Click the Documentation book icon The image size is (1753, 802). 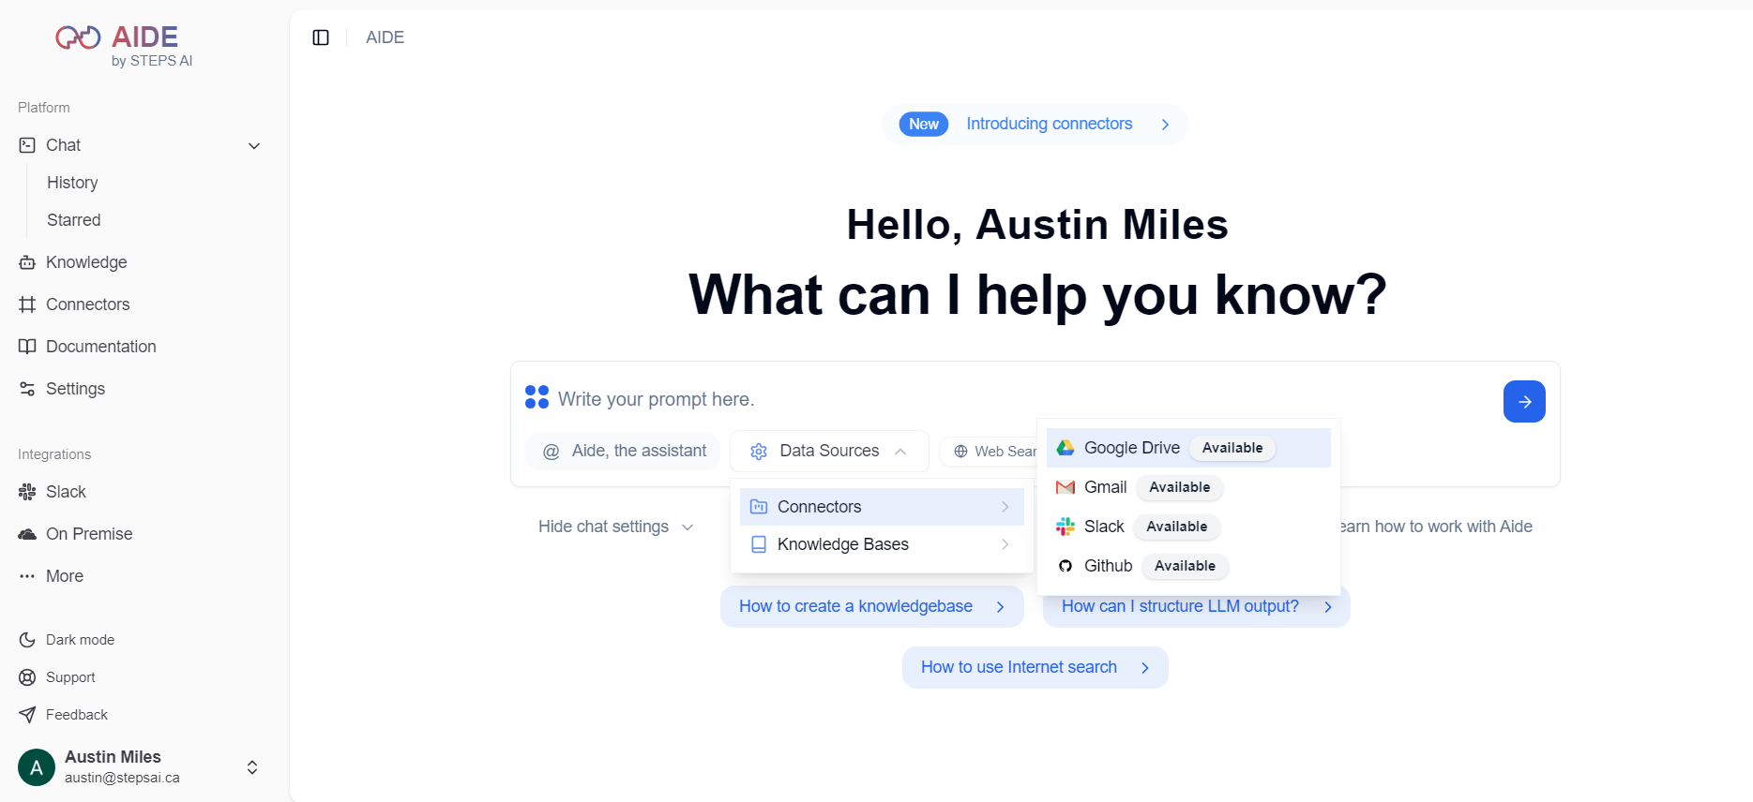tap(27, 347)
